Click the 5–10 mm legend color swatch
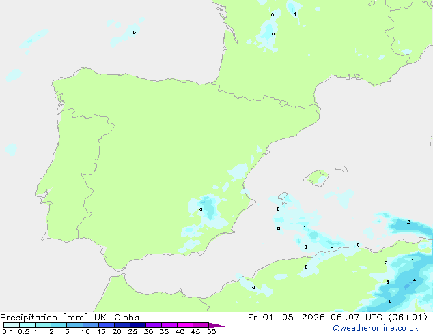The width and height of the screenshot is (433, 334). 74,325
